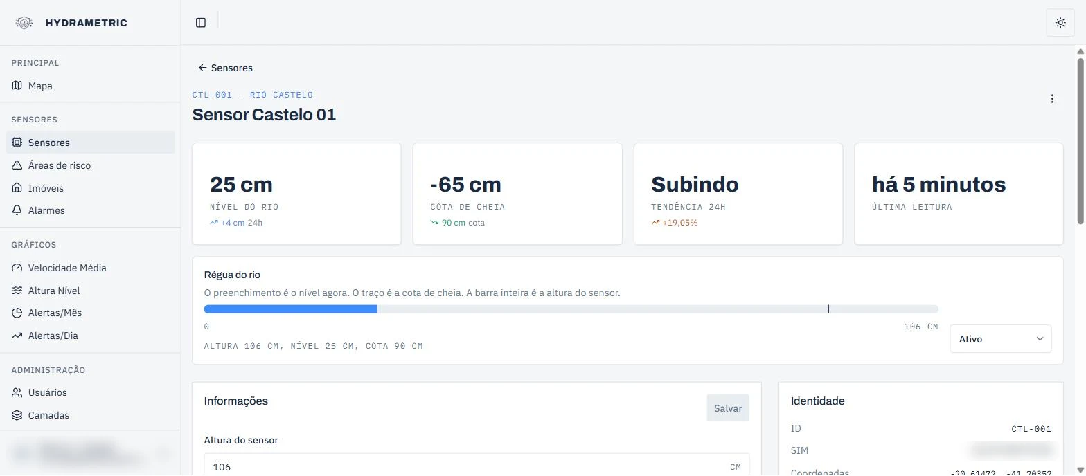Image resolution: width=1086 pixels, height=476 pixels.
Task: Go back via the Sensores link
Action: (225, 68)
